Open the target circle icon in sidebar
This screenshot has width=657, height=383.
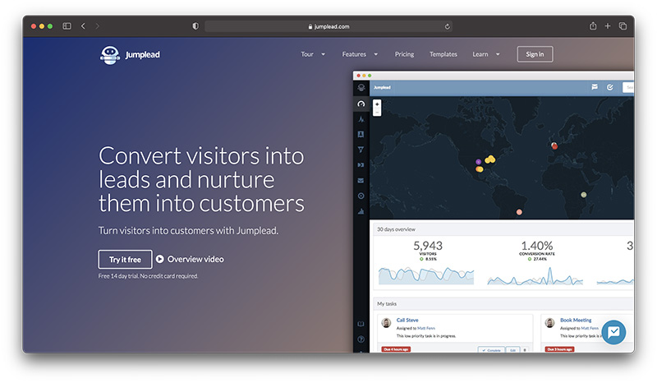point(361,196)
